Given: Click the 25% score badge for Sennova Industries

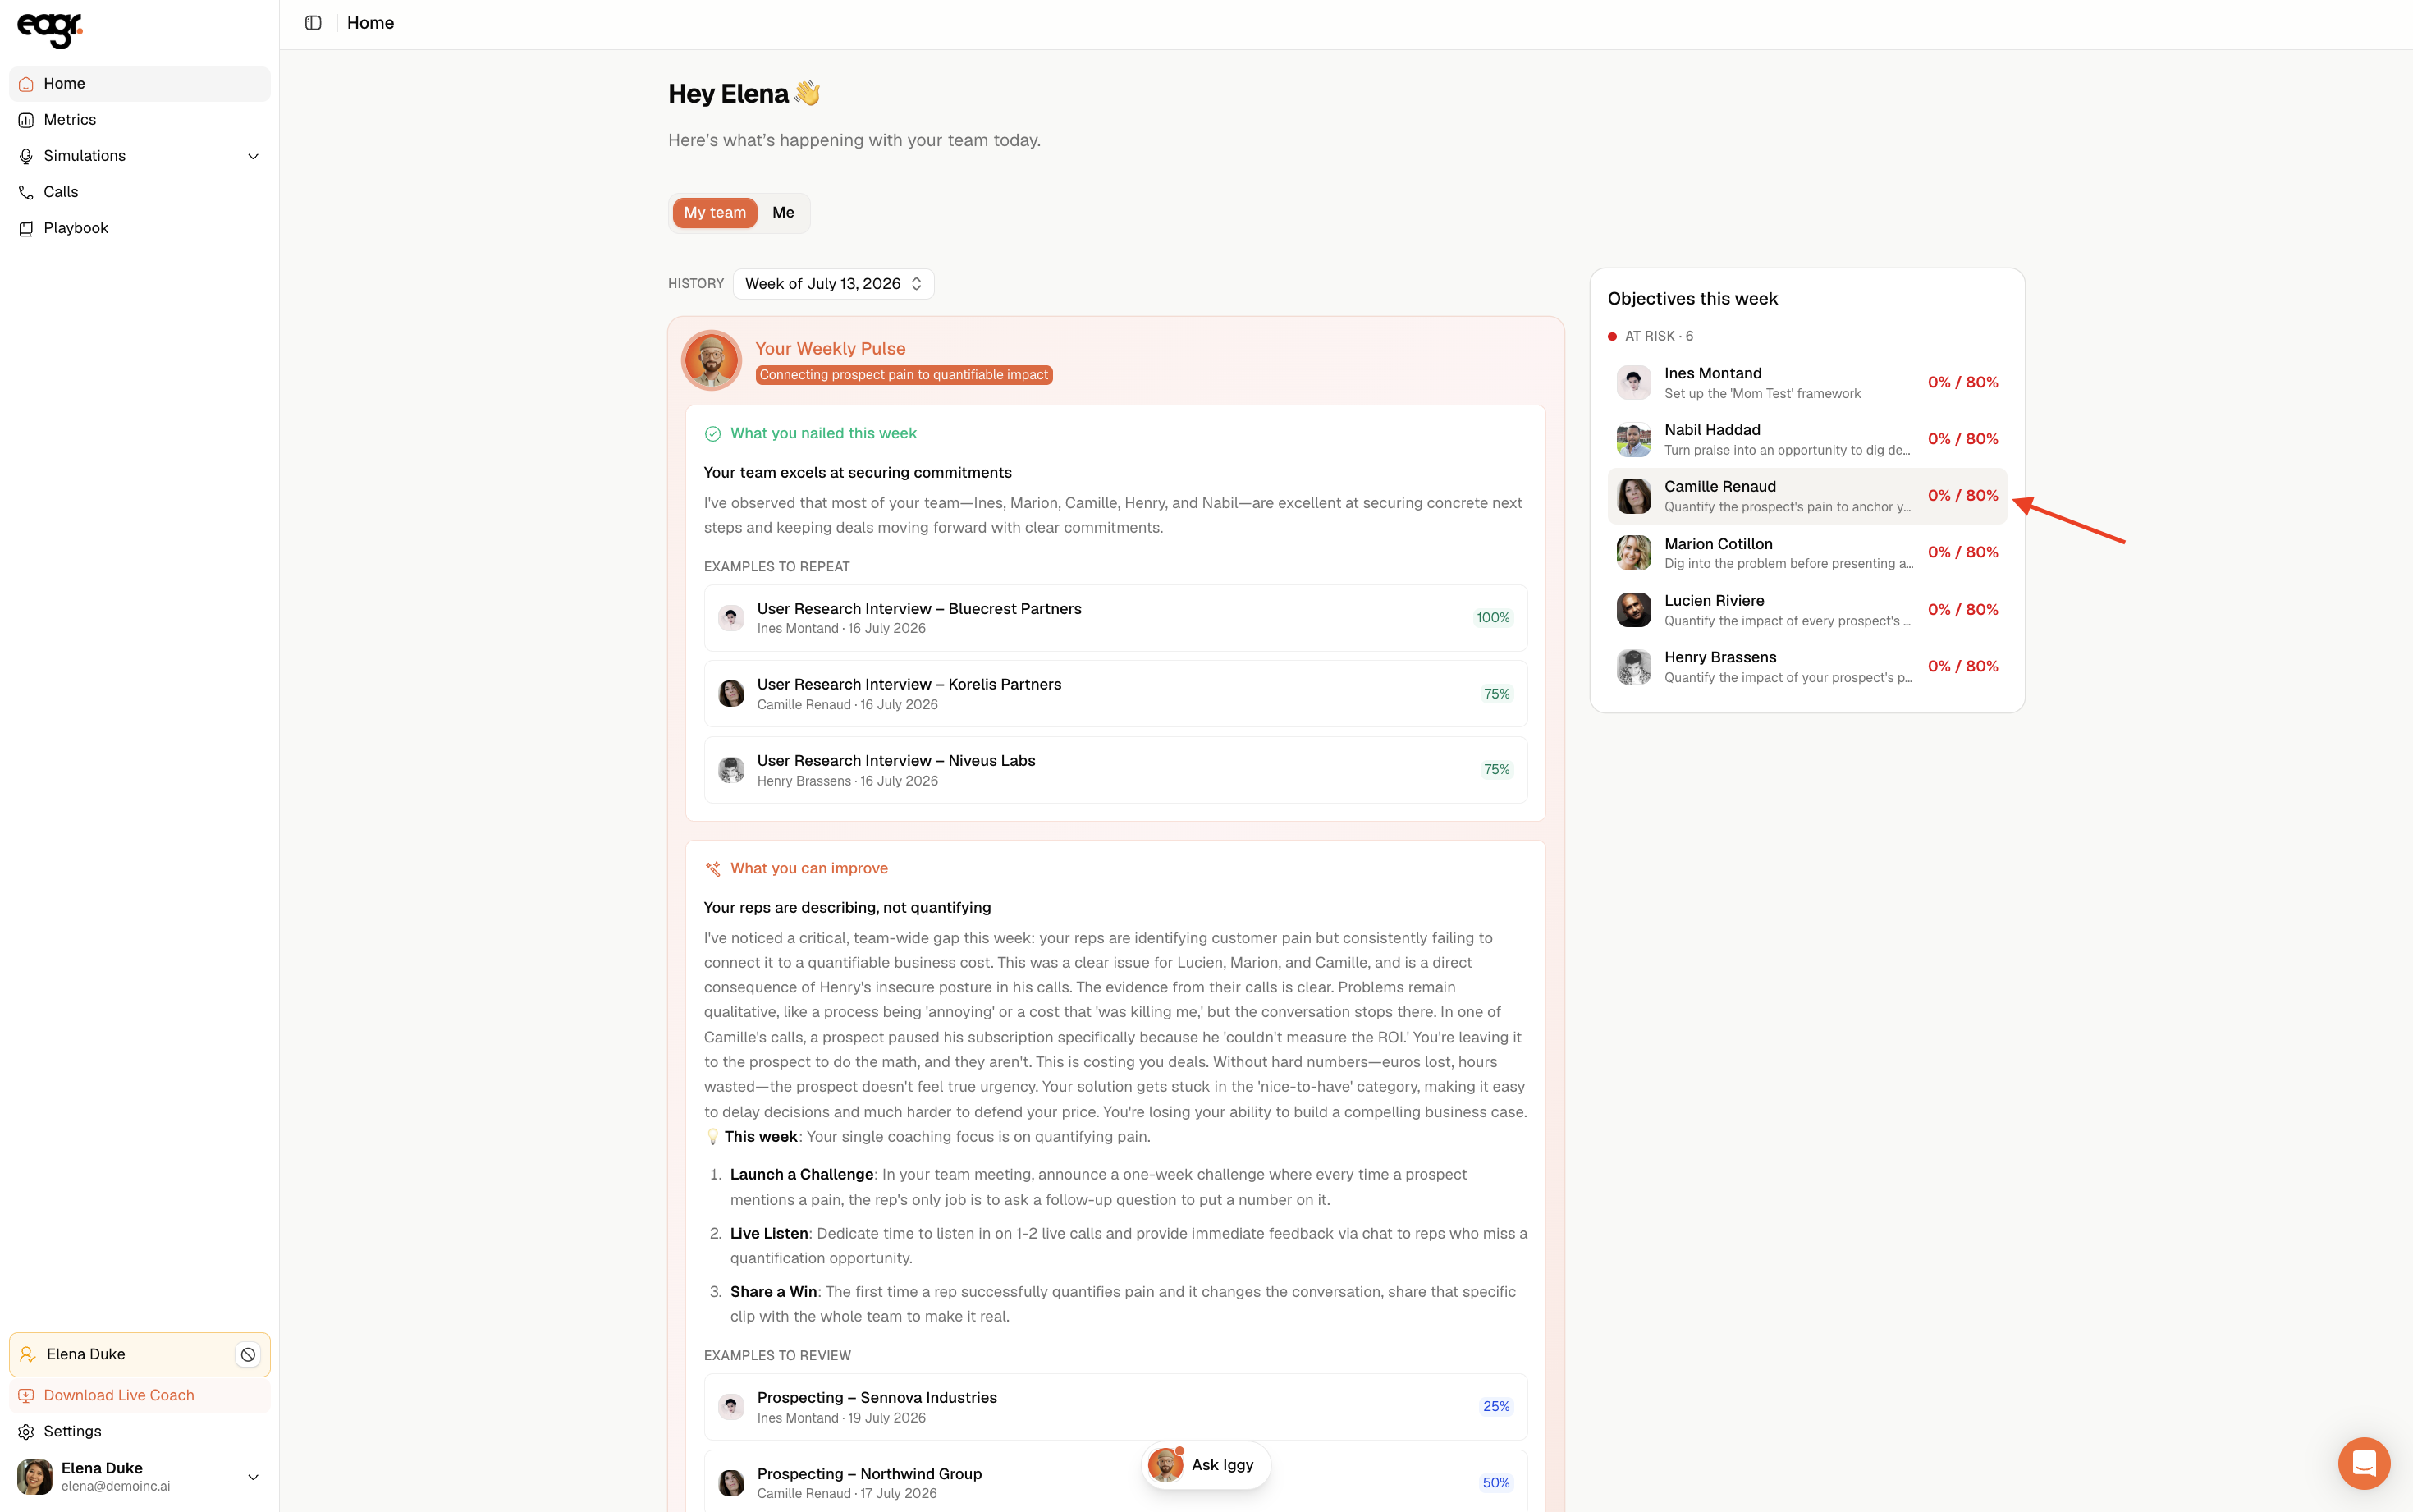Looking at the screenshot, I should [x=1495, y=1407].
